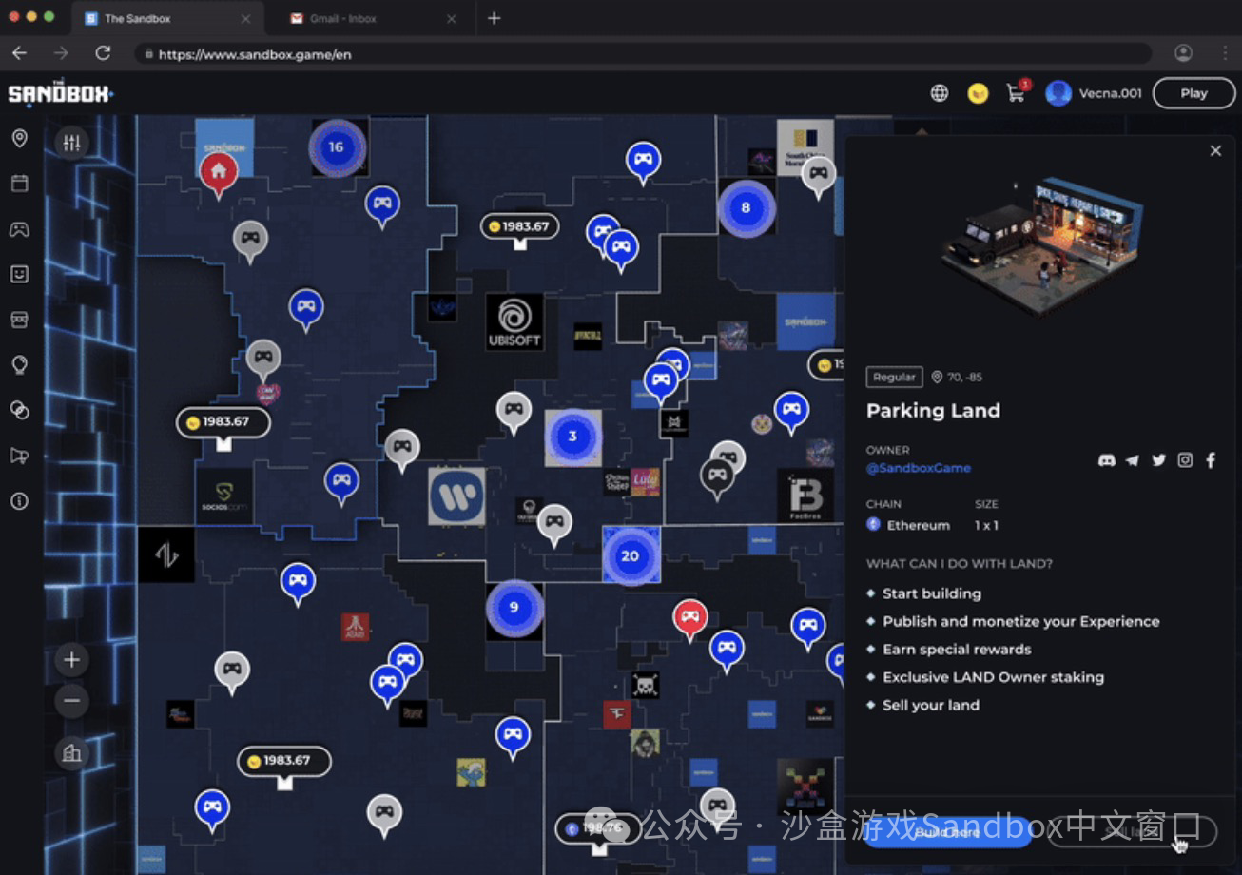The height and width of the screenshot is (875, 1242).
Task: Click the cluster marker numbered 9
Action: click(514, 609)
